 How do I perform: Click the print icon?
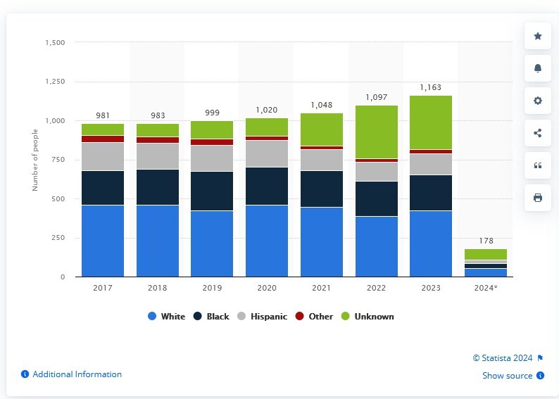pyautogui.click(x=538, y=198)
